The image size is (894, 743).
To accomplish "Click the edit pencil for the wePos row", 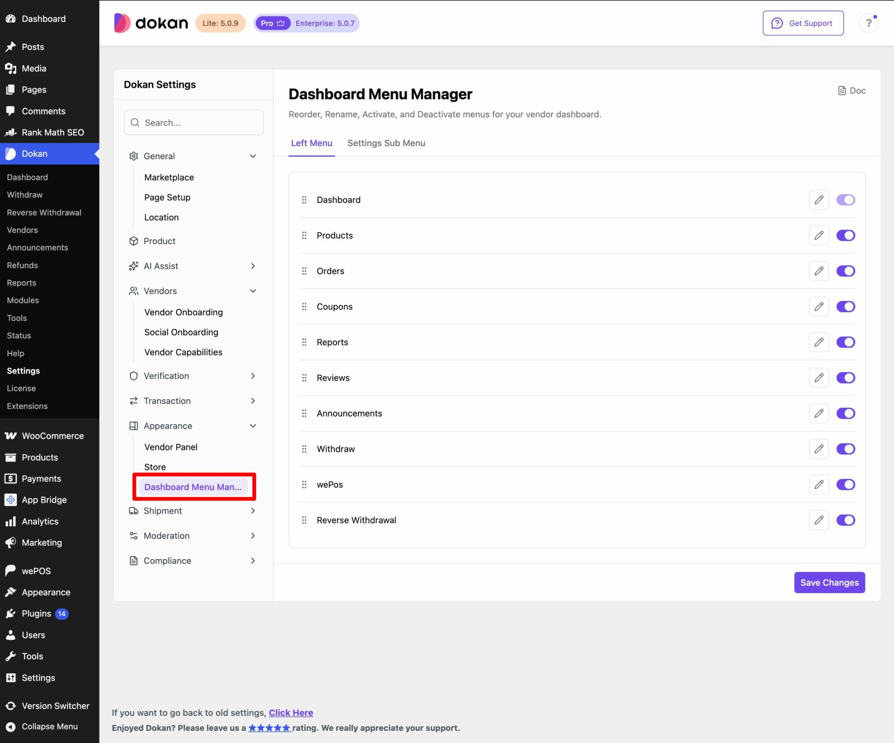I will 819,485.
